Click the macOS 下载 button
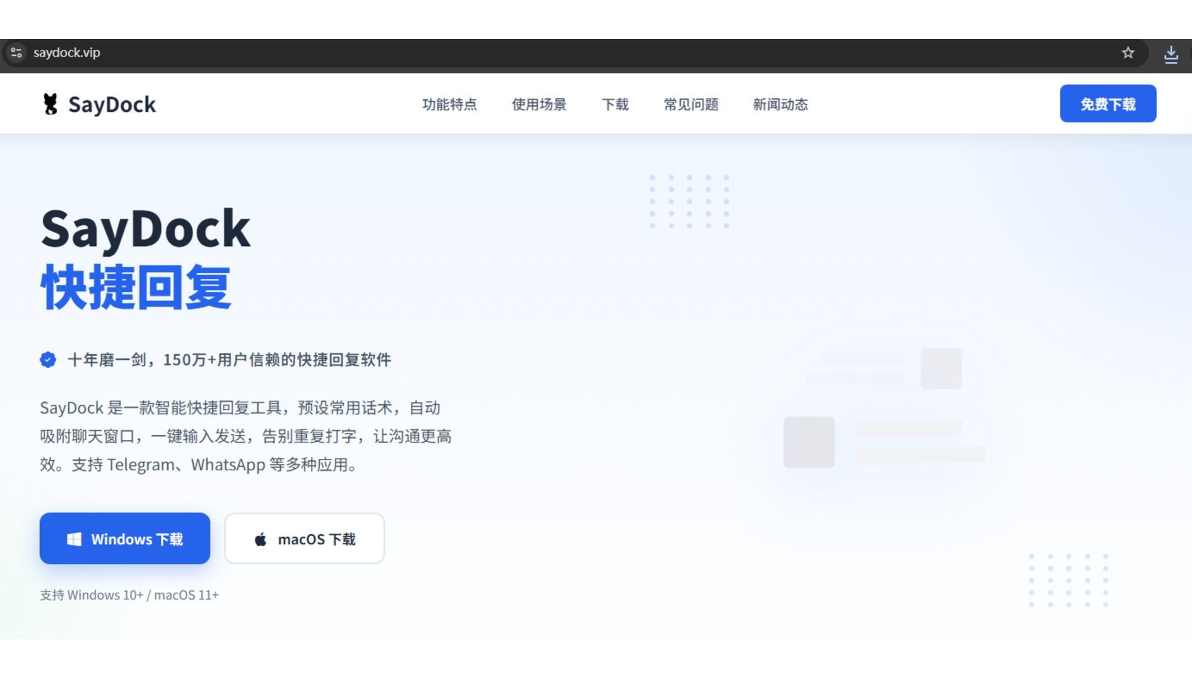 [x=304, y=539]
